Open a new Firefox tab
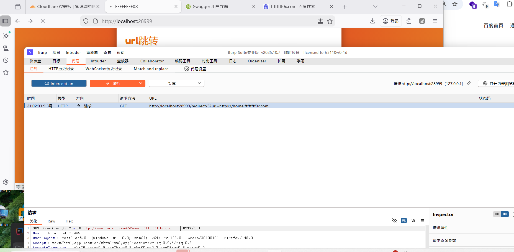 (345, 7)
